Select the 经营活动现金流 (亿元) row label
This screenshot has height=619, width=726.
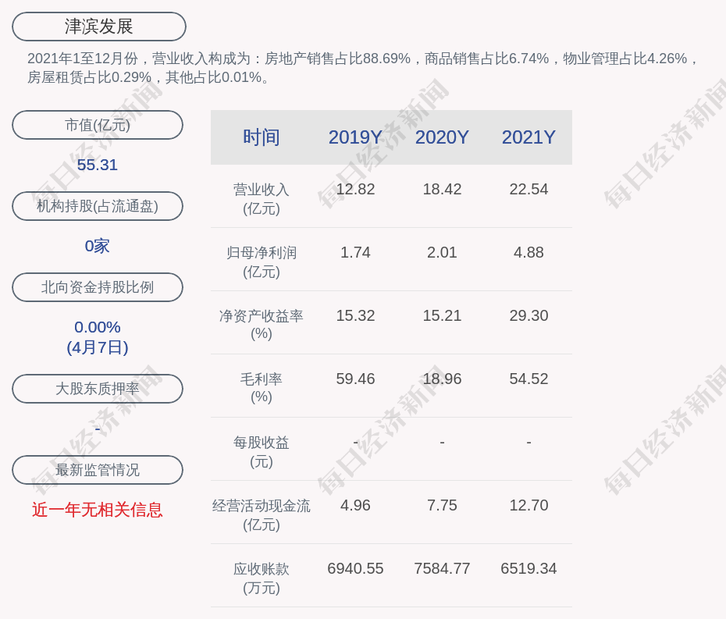pos(262,515)
